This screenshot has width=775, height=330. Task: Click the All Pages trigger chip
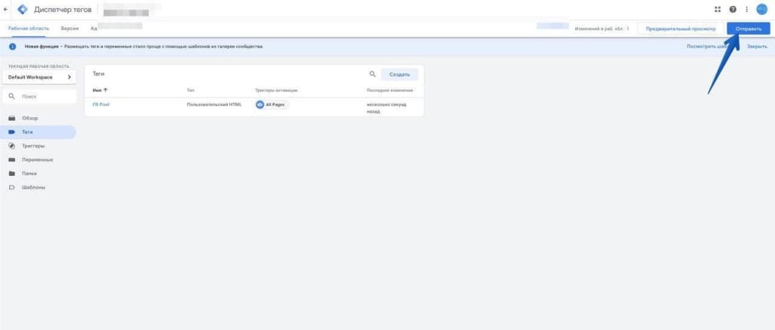272,104
